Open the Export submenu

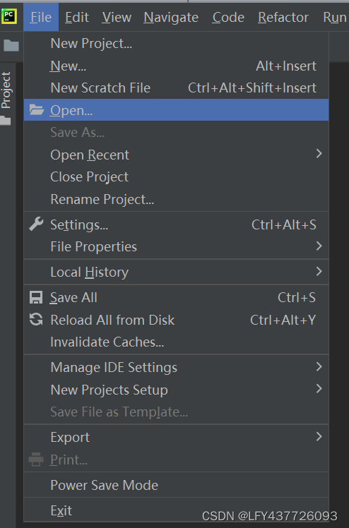tap(176, 437)
